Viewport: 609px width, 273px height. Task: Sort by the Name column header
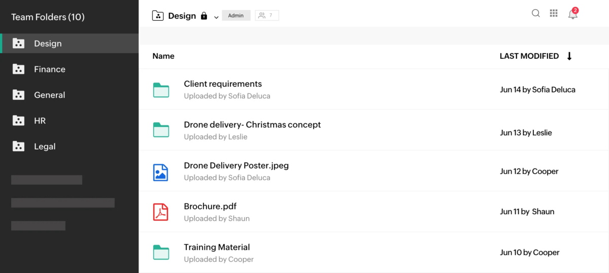(163, 56)
